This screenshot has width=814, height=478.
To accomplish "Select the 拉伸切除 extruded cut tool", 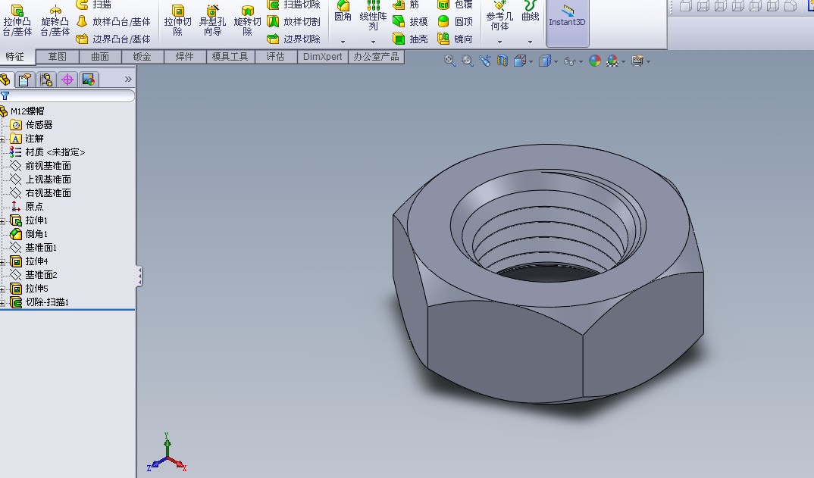I will coord(177,20).
